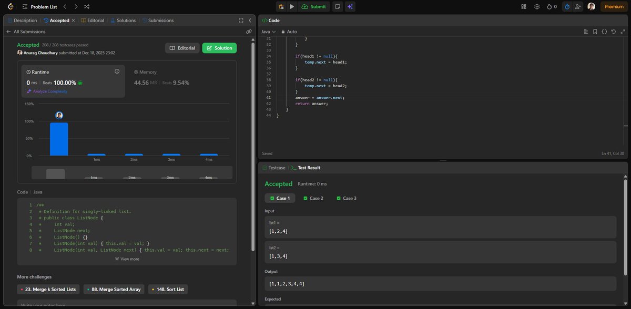Submit the solution
Viewport: 631px width, 309px height.
pyautogui.click(x=314, y=6)
